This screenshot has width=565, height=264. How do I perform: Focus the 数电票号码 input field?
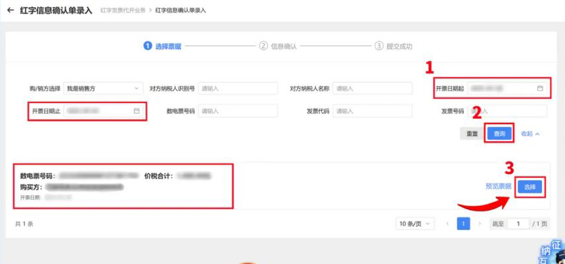click(238, 111)
